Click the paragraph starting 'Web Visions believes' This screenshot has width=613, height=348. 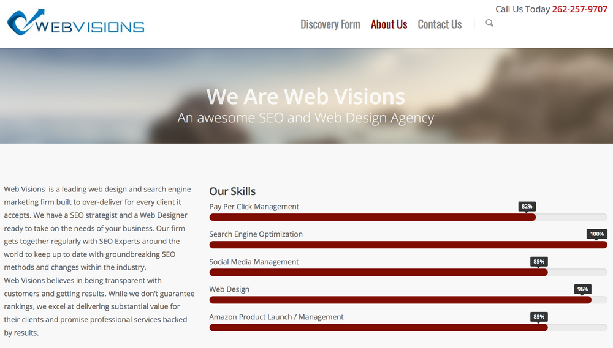(99, 306)
